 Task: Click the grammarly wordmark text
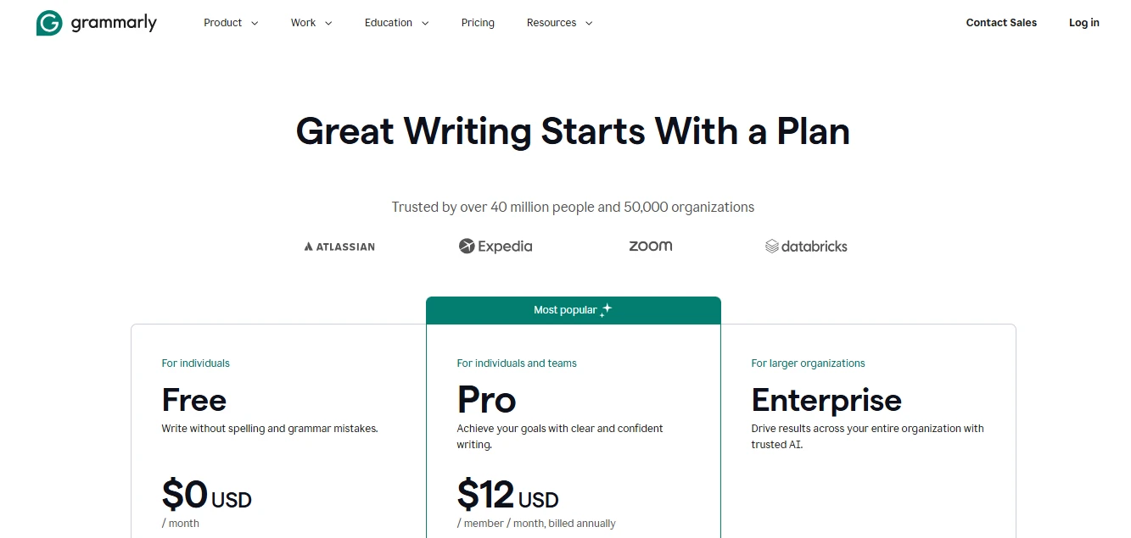(114, 23)
